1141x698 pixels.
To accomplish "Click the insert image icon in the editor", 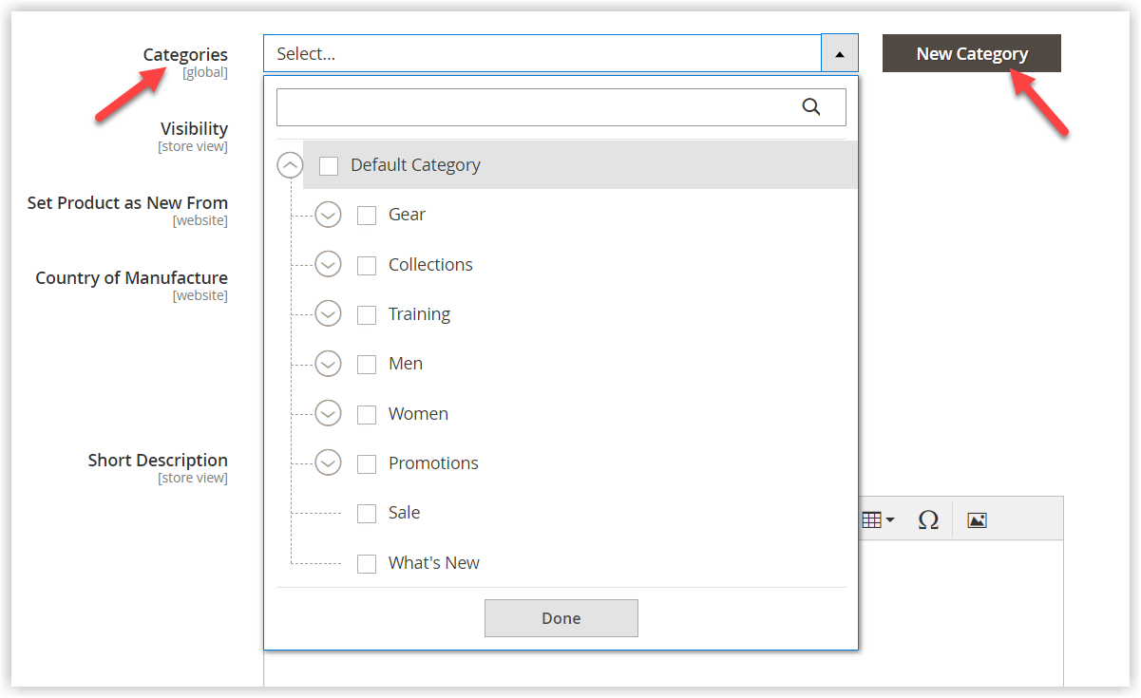I will click(x=977, y=519).
